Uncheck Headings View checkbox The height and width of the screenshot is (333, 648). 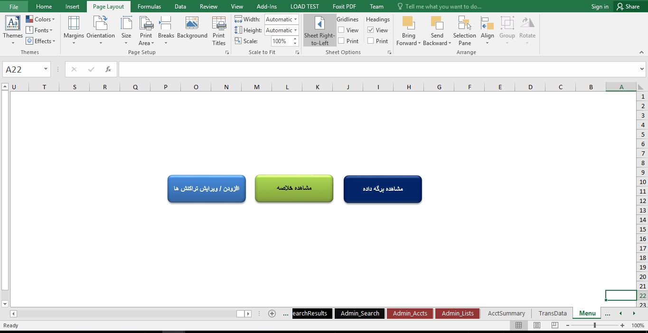click(x=371, y=30)
